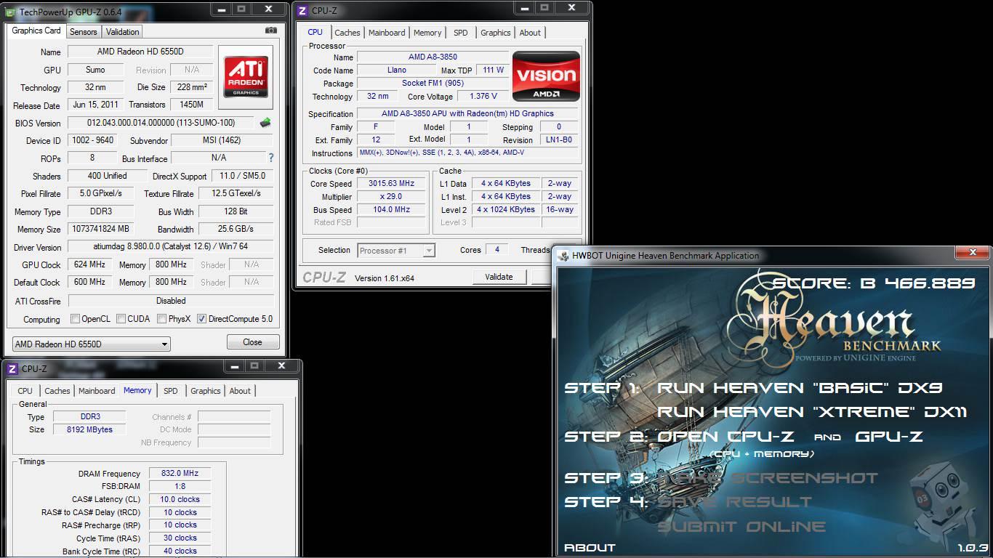Viewport: 993px width, 558px height.
Task: Click the BIOS Version field value
Action: click(x=161, y=123)
